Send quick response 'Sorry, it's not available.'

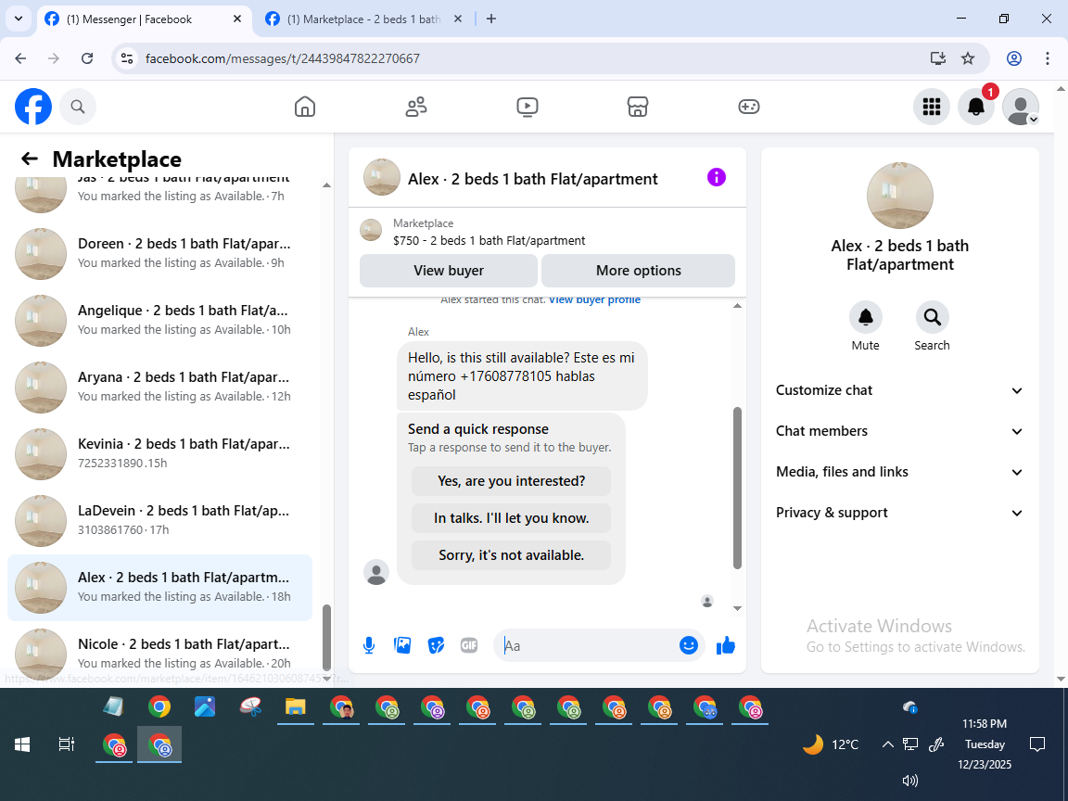pyautogui.click(x=511, y=555)
